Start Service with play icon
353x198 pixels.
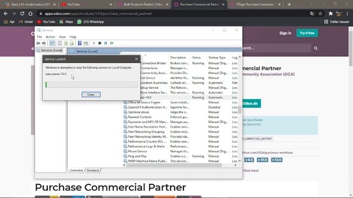coord(94,43)
